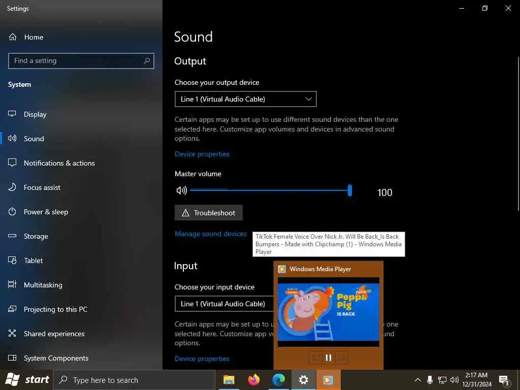The image size is (520, 390).
Task: Click the Tablet sidebar icon
Action: pos(12,261)
